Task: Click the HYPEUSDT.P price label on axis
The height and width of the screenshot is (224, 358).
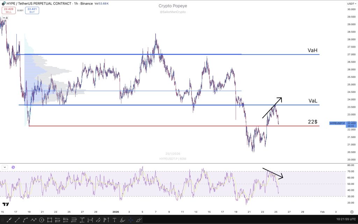Action: [x=337, y=123]
